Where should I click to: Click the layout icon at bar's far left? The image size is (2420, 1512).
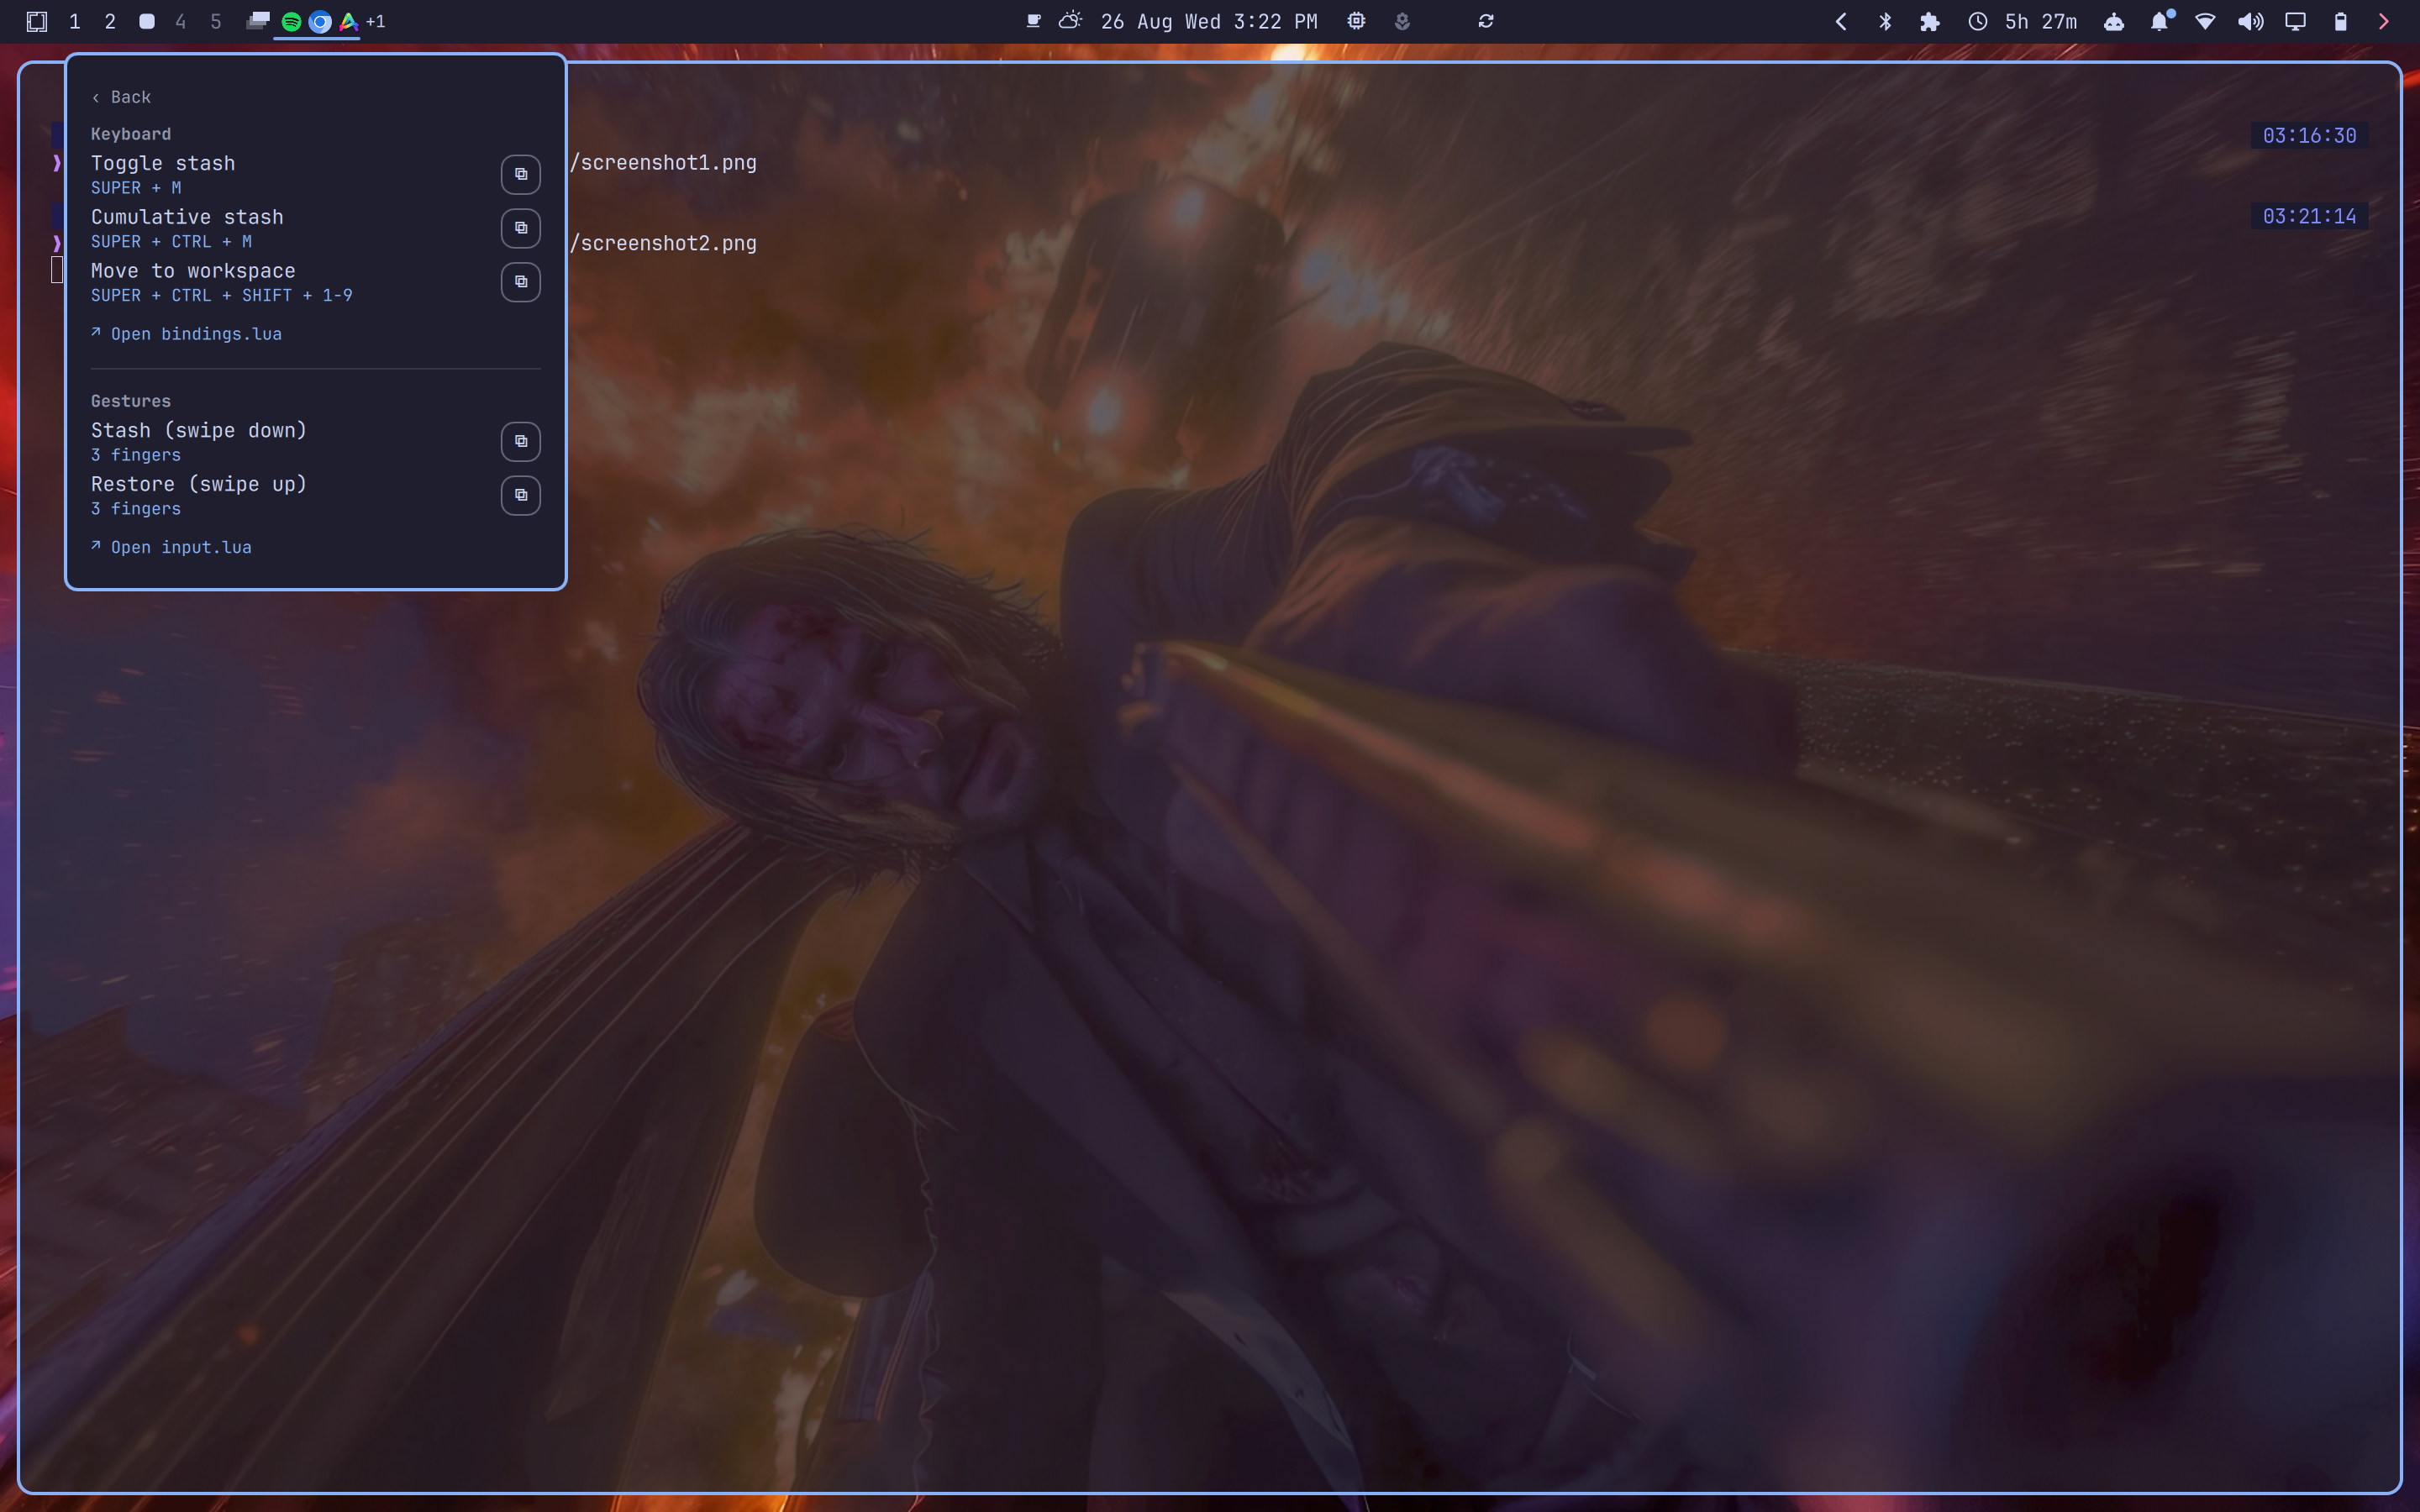[37, 21]
